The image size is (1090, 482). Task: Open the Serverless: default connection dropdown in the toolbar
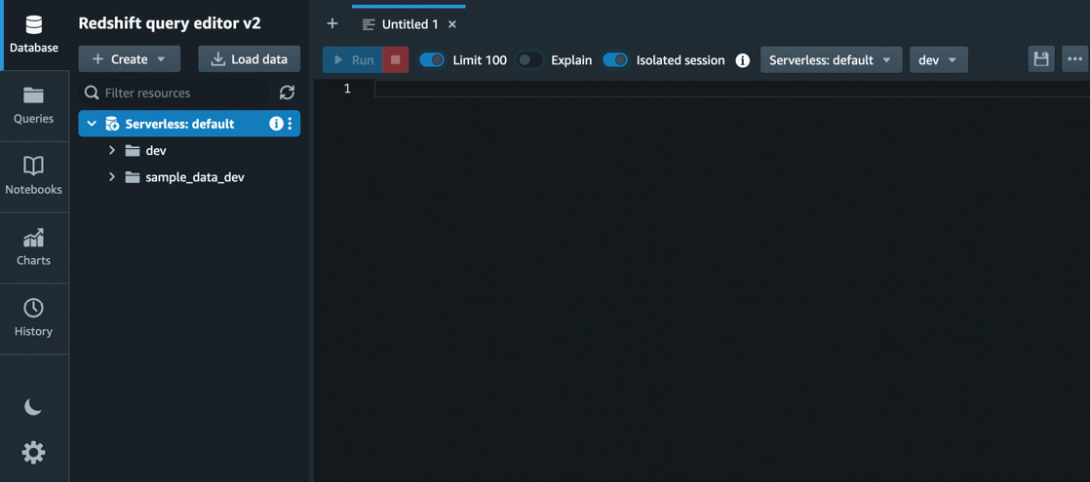point(832,60)
